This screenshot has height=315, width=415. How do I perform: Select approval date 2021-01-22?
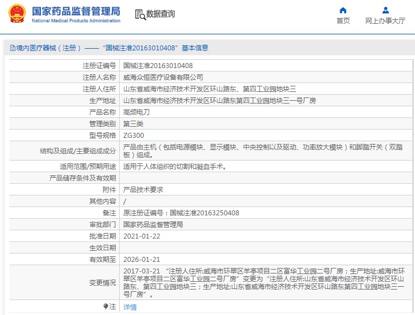coord(141,236)
